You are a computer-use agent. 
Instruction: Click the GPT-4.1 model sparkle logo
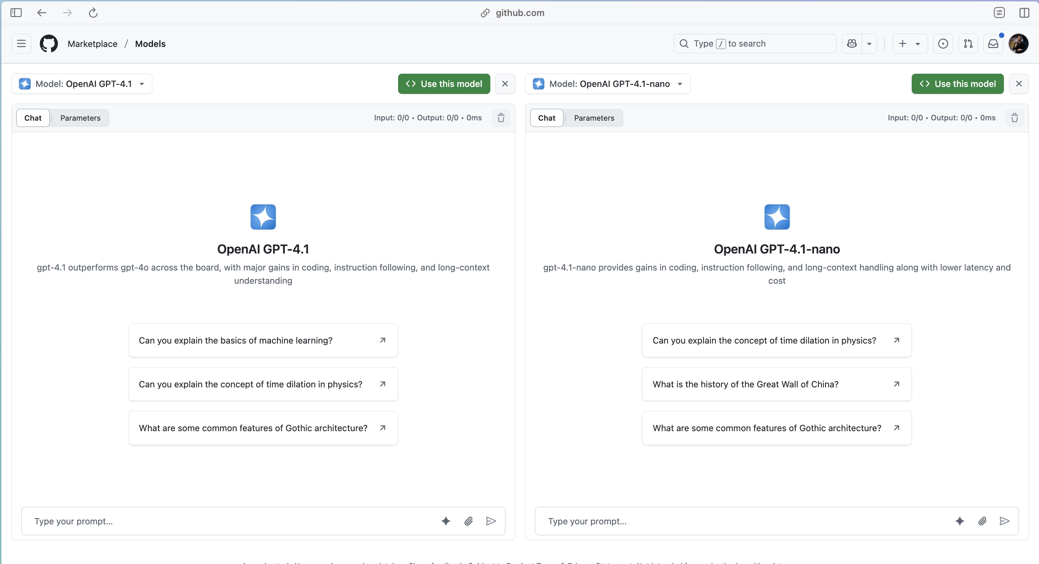point(263,217)
